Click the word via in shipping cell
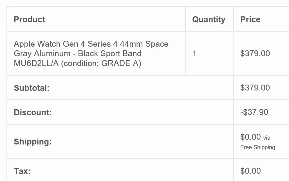 (x=267, y=138)
